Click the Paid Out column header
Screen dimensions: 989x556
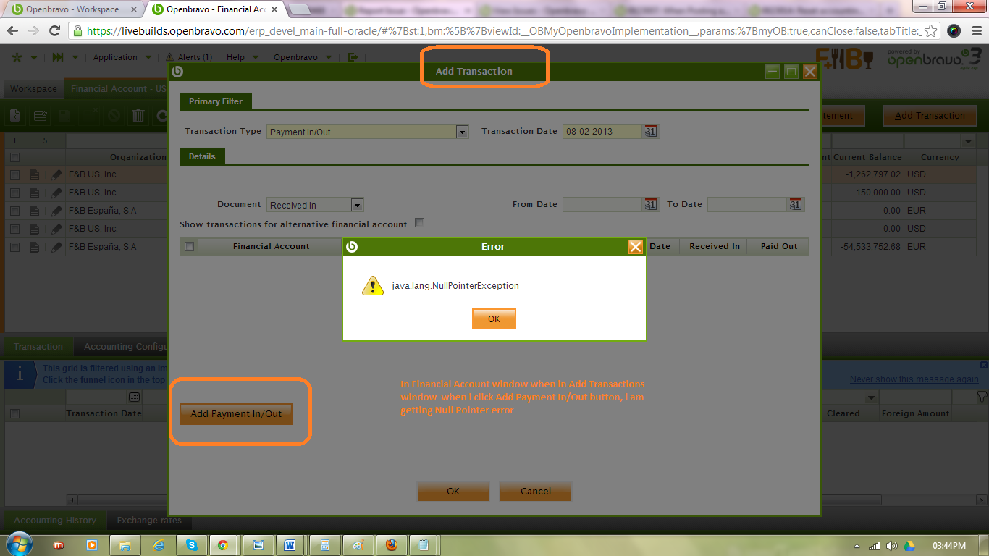coord(778,246)
